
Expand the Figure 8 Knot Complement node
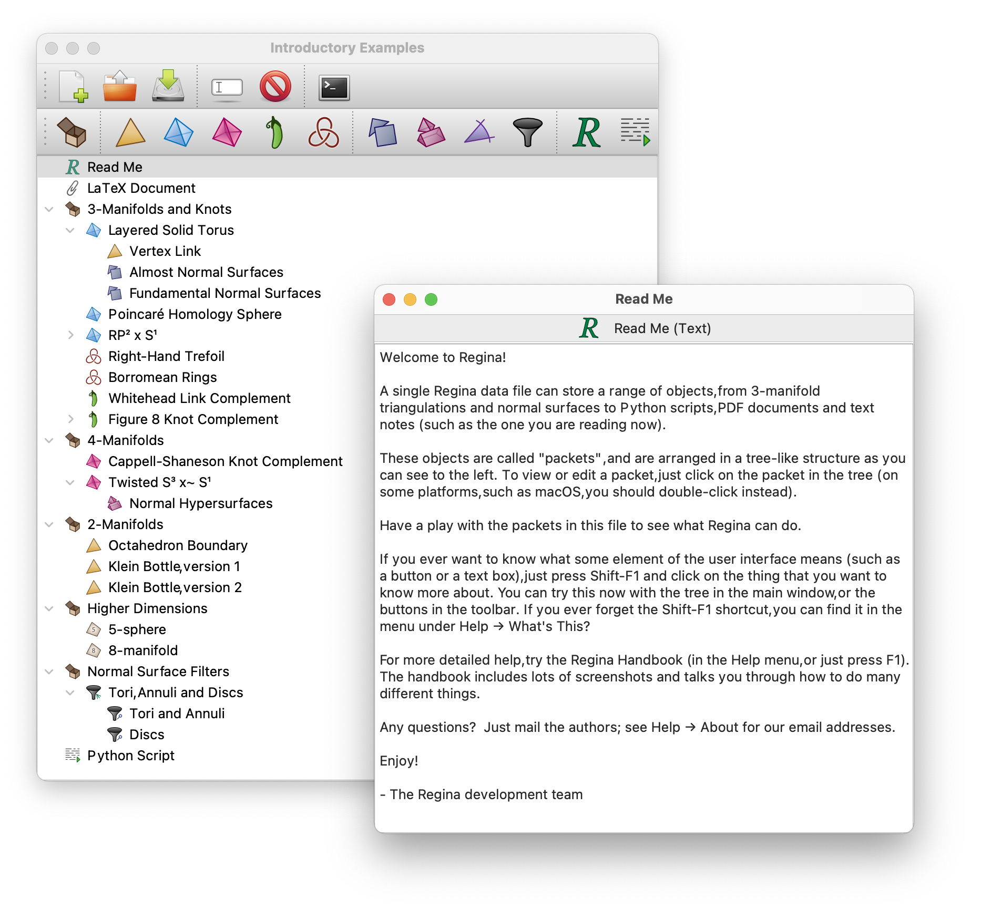click(x=70, y=419)
